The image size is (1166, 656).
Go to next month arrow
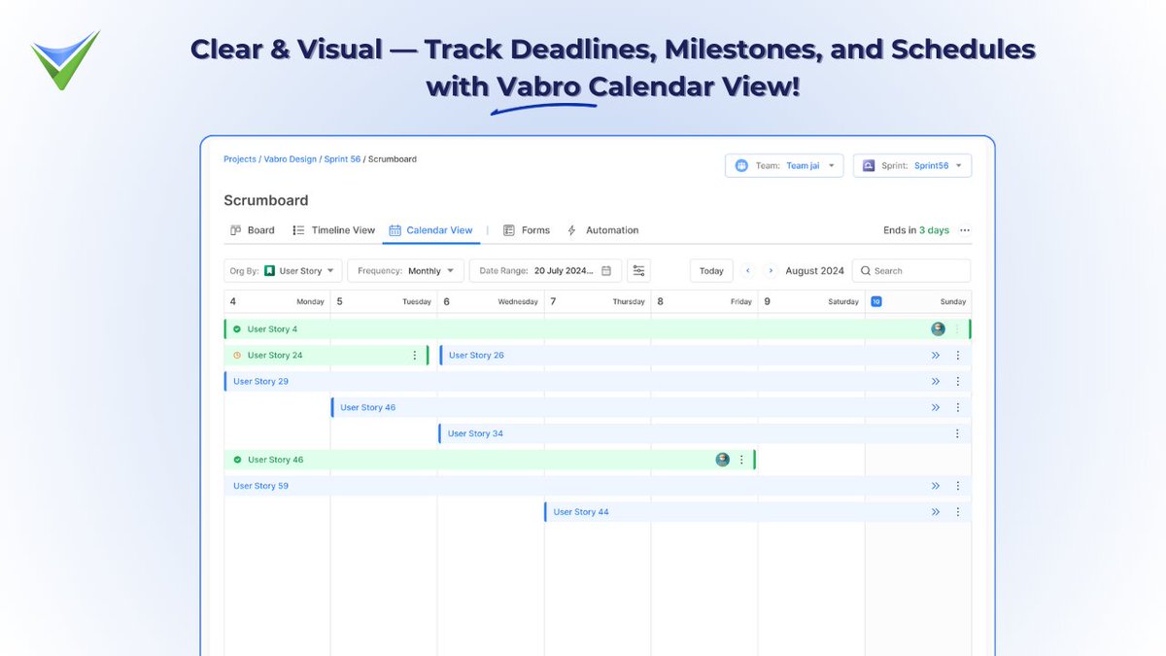pos(771,271)
